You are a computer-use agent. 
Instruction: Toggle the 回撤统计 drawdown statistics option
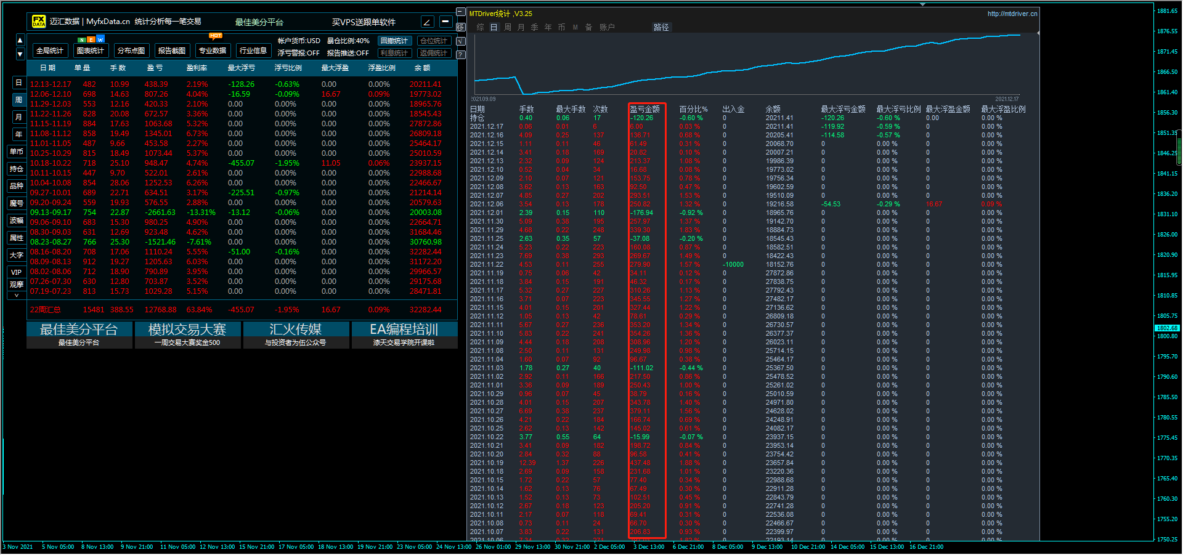point(394,41)
